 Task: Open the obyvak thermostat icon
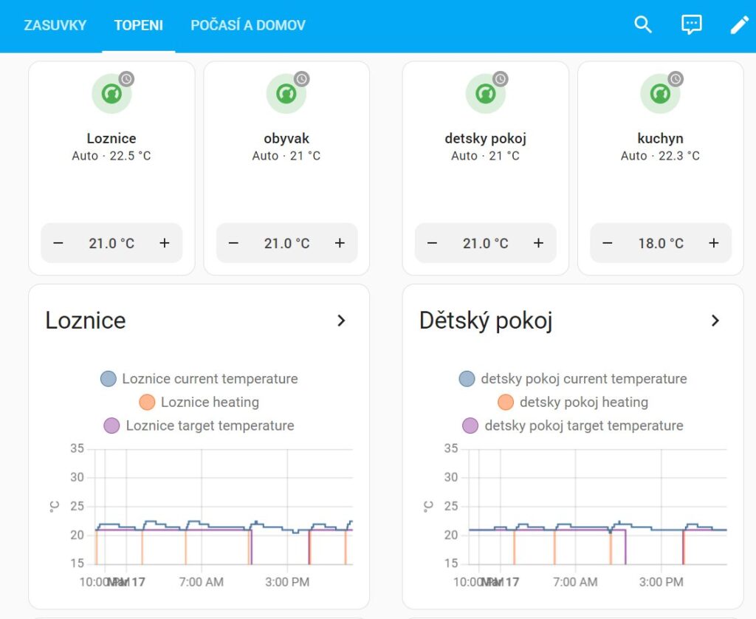point(286,93)
